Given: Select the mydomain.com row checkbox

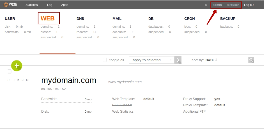Looking at the screenshot, I should click(x=10, y=71).
